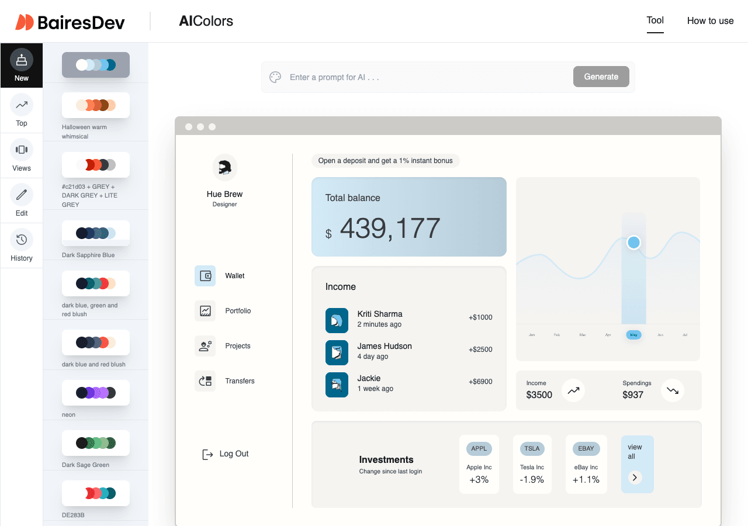Viewport: 748px width, 526px height.
Task: Select the Dark Sage Green palette
Action: click(96, 443)
